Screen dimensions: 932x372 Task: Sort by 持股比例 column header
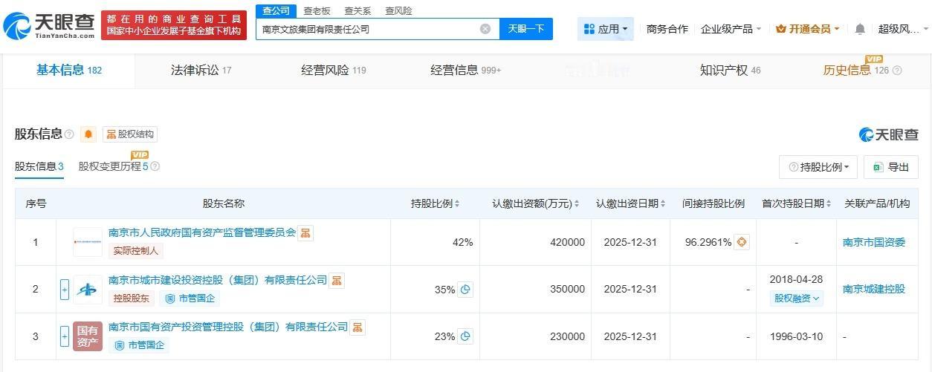(x=436, y=203)
